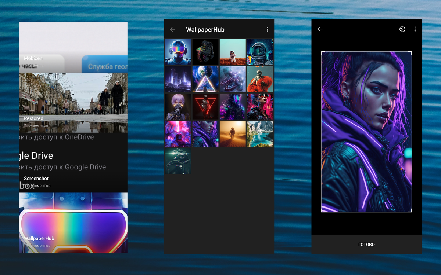Open the Mobizen album
The width and height of the screenshot is (441, 275).
point(73,47)
